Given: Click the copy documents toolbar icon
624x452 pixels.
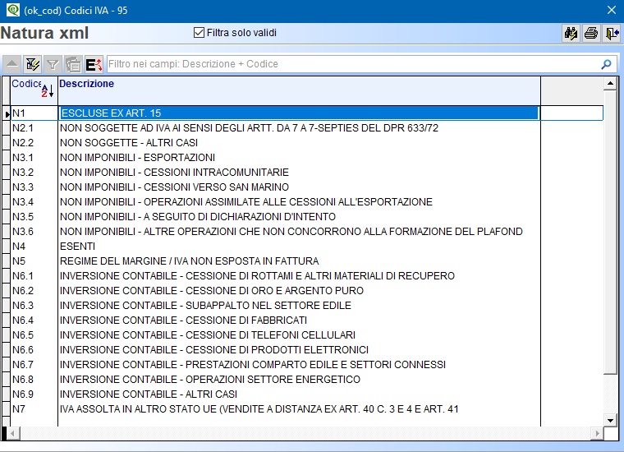Looking at the screenshot, I should coord(73,64).
